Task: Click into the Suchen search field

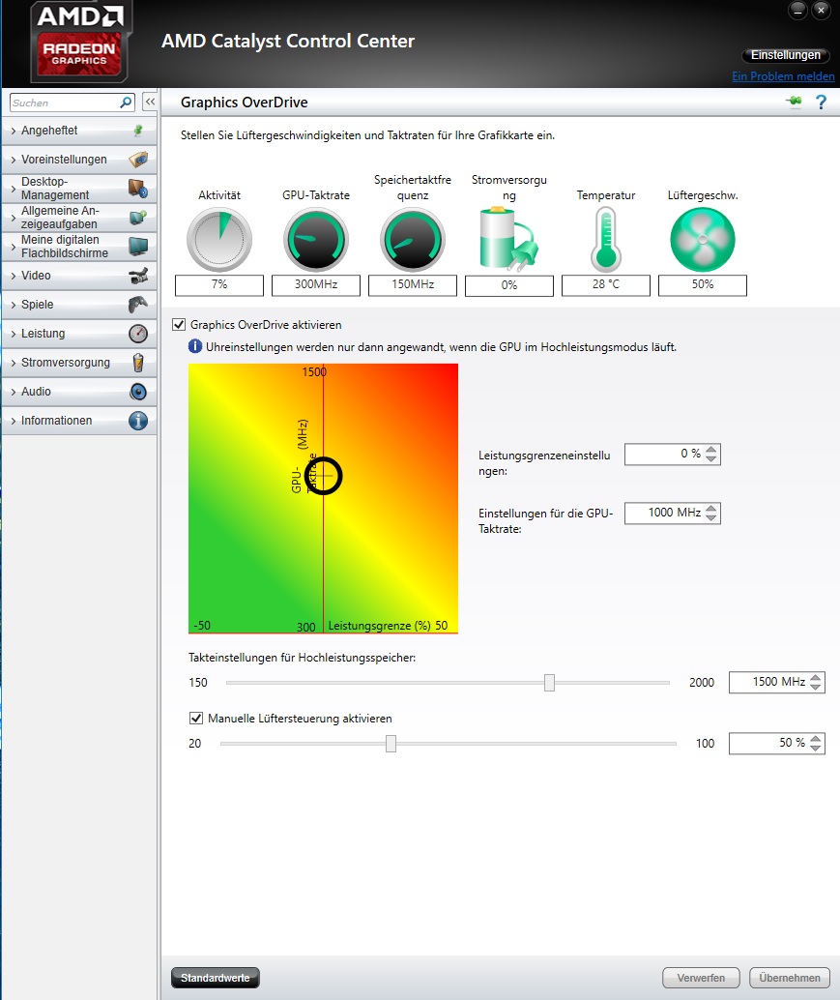Action: pos(64,103)
